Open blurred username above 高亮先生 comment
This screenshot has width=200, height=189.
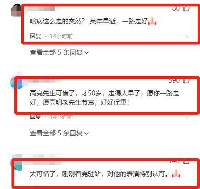coord(45,81)
